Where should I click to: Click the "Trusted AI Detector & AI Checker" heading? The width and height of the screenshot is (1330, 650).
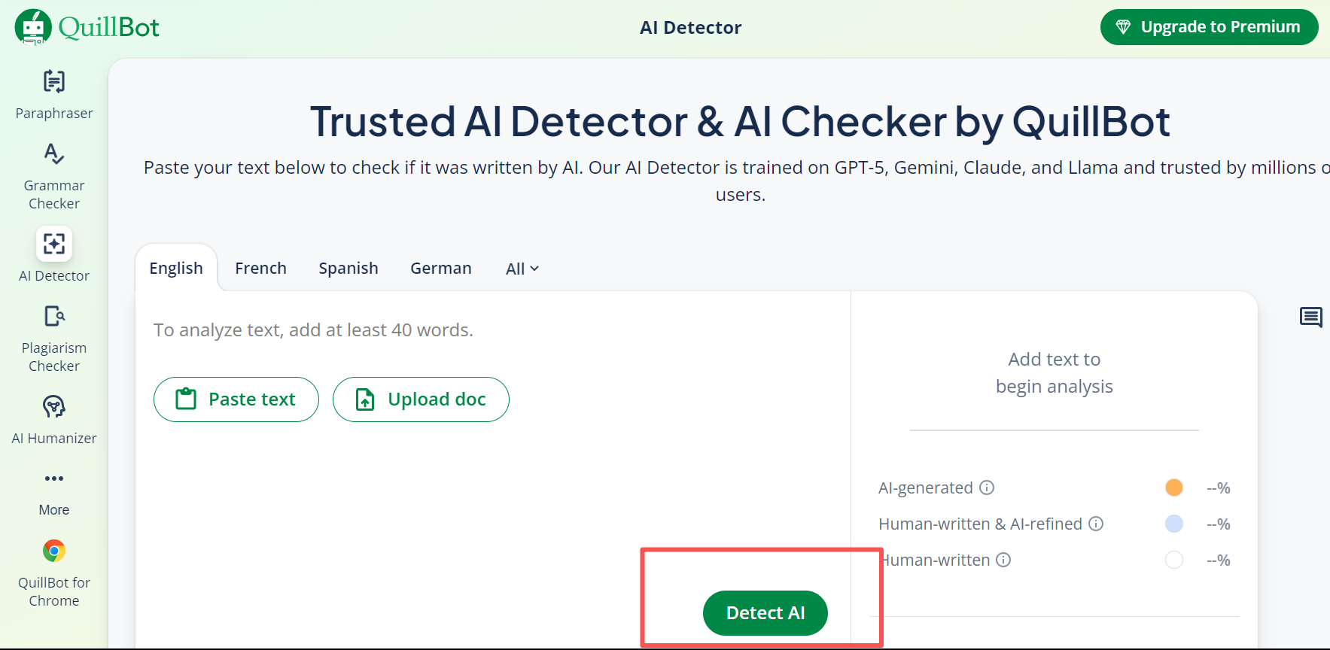pos(740,121)
